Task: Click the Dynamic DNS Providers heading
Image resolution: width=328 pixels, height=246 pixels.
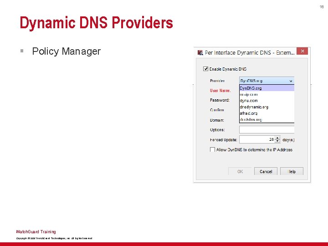Action: (96, 23)
